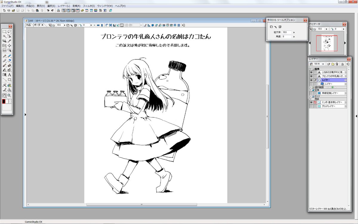Collapse the 定規 layer group
The width and height of the screenshot is (358, 224).
311,90
